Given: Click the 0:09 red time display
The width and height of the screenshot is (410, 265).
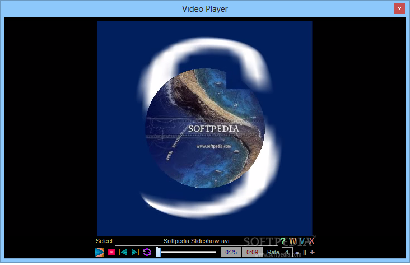Looking at the screenshot, I should 252,252.
